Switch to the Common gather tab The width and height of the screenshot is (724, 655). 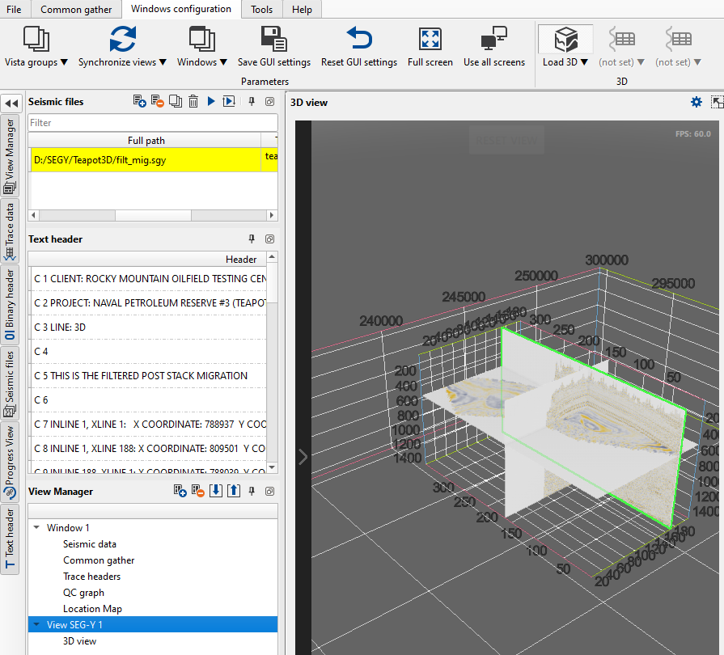(x=78, y=9)
